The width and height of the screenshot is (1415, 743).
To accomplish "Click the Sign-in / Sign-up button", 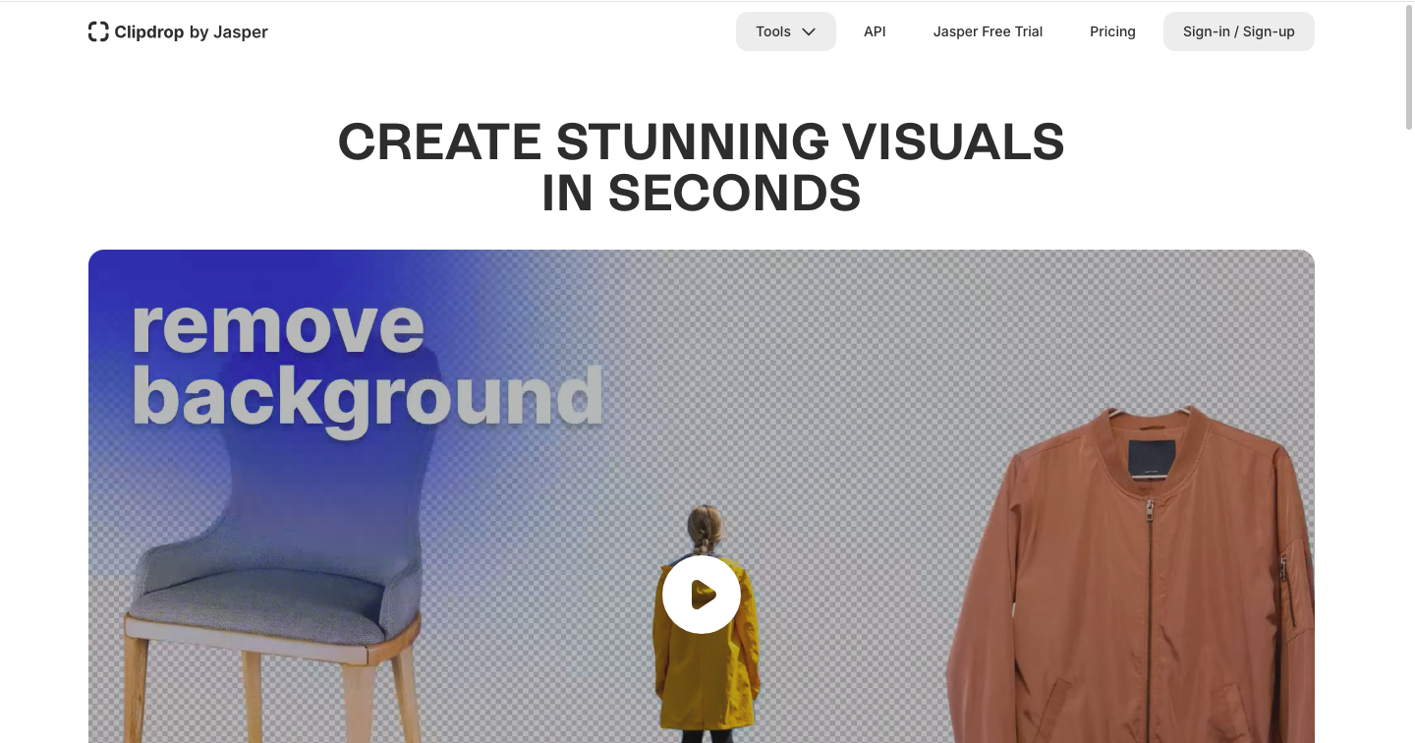I will point(1239,31).
